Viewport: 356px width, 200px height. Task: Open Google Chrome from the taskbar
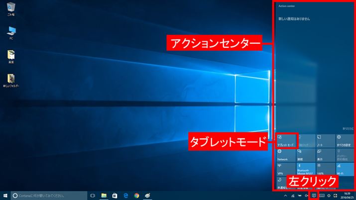(x=136, y=196)
